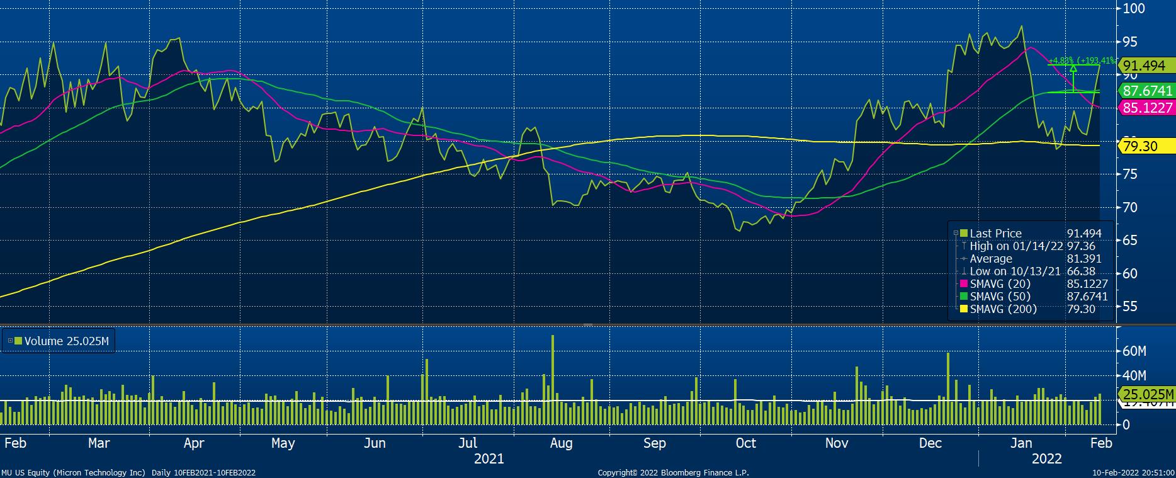Click the Last Price legend label
Screen dimensions: 1176x478
point(996,234)
